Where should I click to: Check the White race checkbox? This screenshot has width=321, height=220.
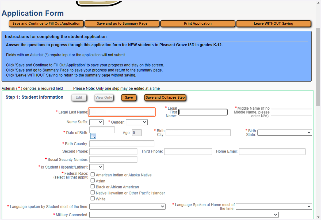[93, 199]
